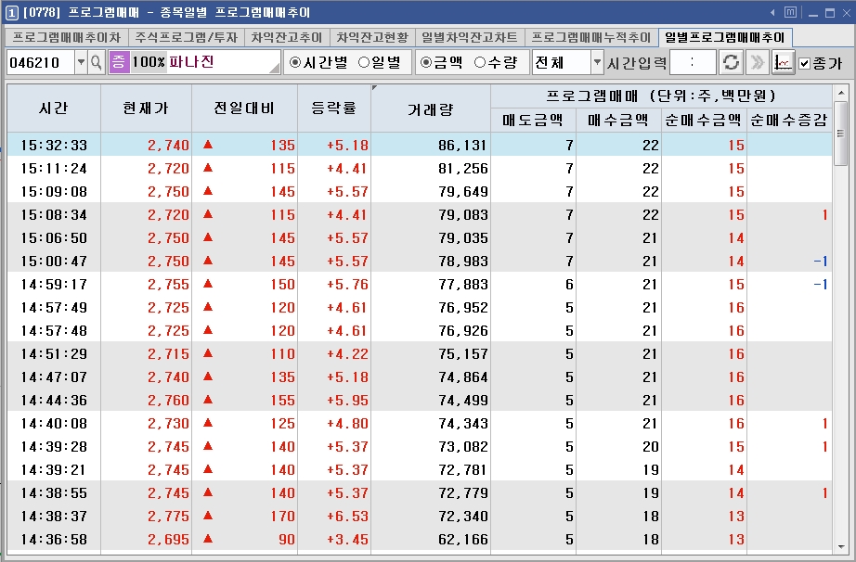Open the stock code 046210 dropdown
The width and height of the screenshot is (856, 562).
(80, 62)
